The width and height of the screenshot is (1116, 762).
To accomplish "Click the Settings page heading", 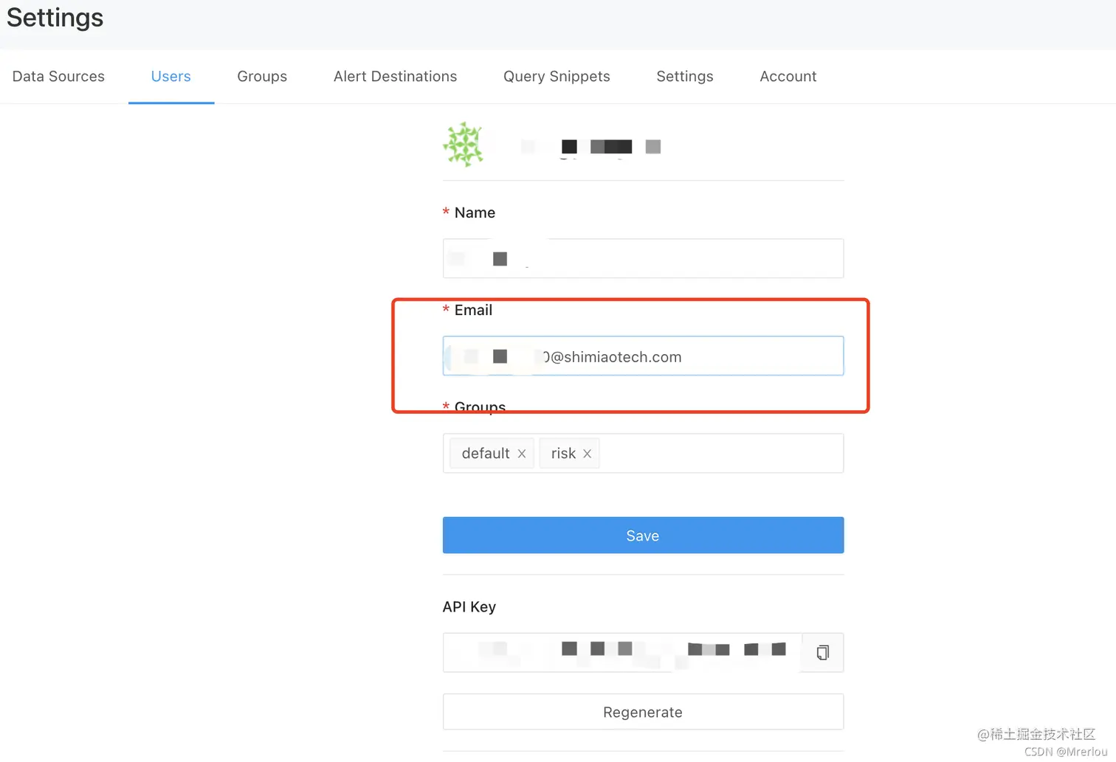I will click(x=55, y=17).
